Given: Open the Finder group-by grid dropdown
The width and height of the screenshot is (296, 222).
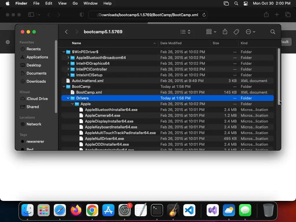Looking at the screenshot, I should pos(211,32).
